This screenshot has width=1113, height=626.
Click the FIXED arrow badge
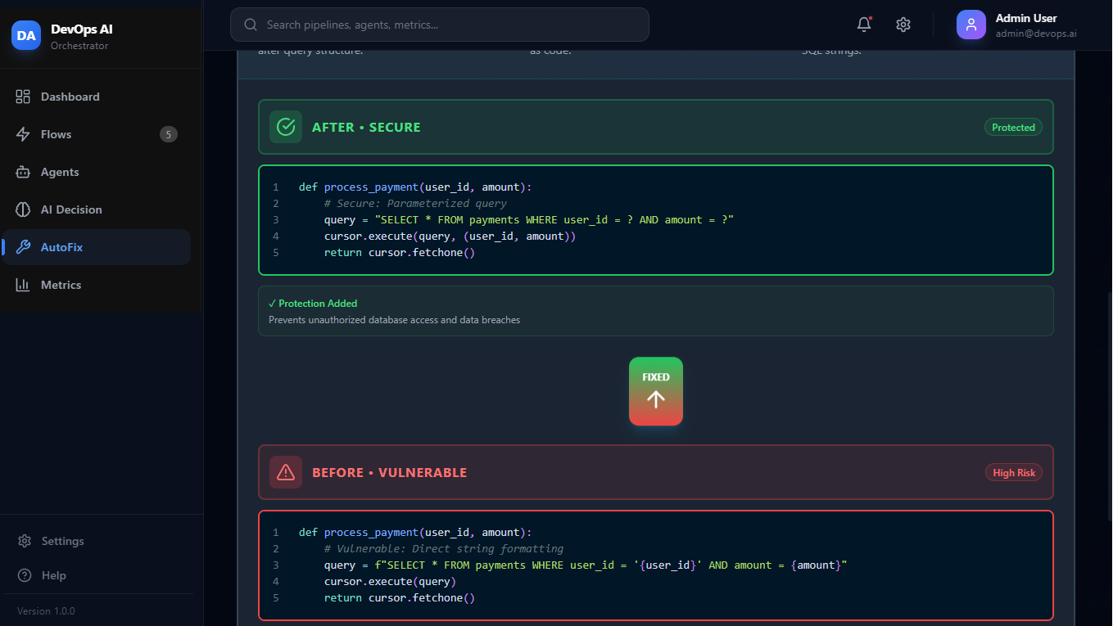656,391
